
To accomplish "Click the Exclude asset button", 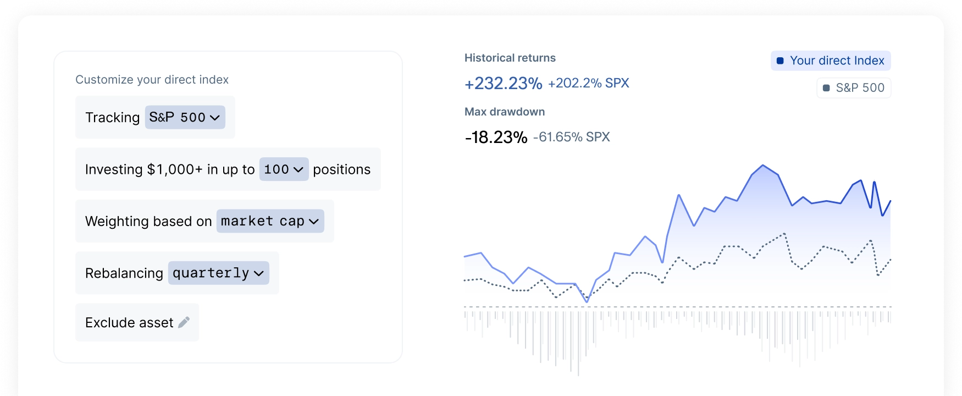I will (x=137, y=322).
